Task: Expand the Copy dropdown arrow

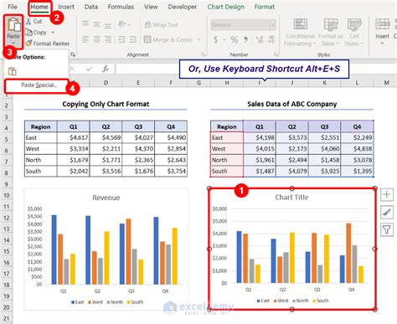Action: point(53,33)
